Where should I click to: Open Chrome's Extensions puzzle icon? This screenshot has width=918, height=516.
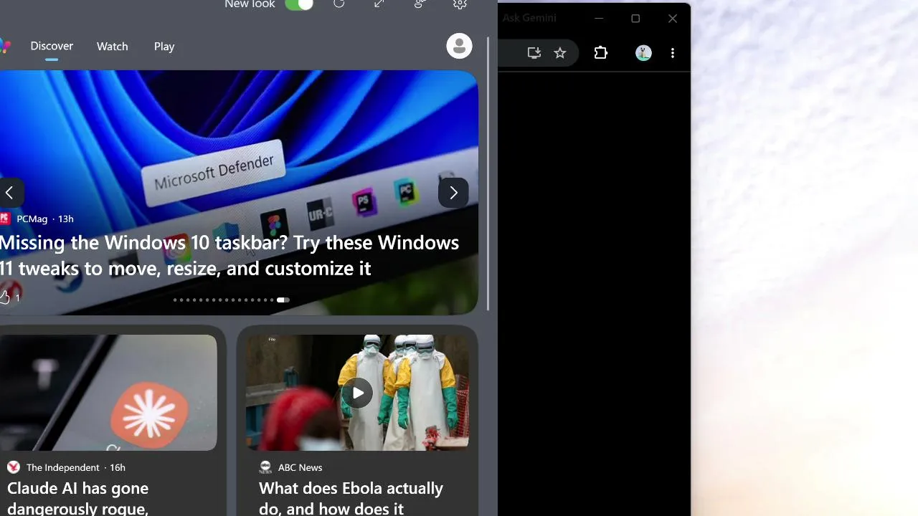pyautogui.click(x=601, y=53)
